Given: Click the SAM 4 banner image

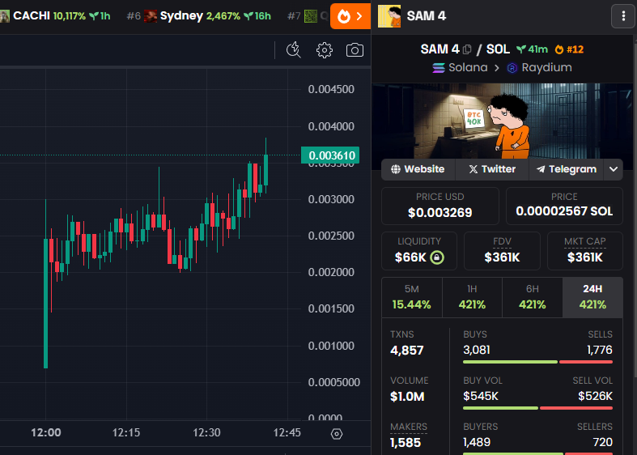Looking at the screenshot, I should click(x=502, y=121).
